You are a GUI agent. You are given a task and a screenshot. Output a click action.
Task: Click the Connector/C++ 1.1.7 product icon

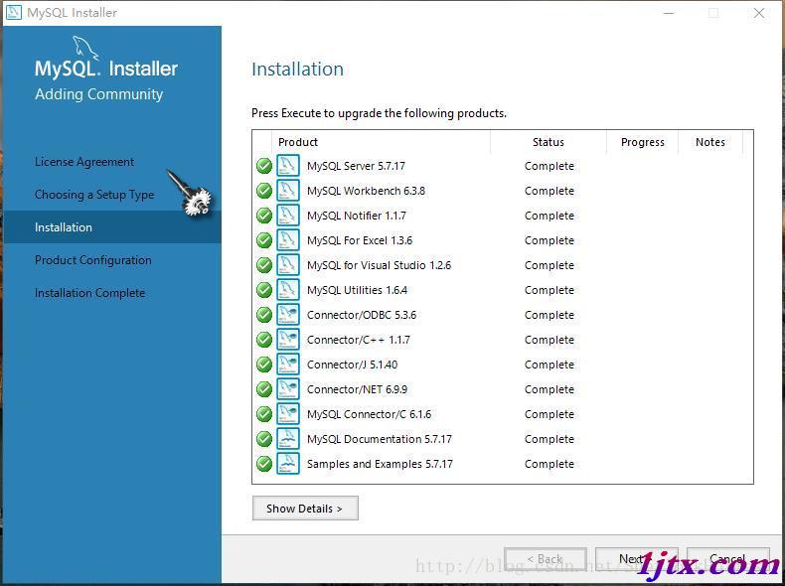(288, 340)
